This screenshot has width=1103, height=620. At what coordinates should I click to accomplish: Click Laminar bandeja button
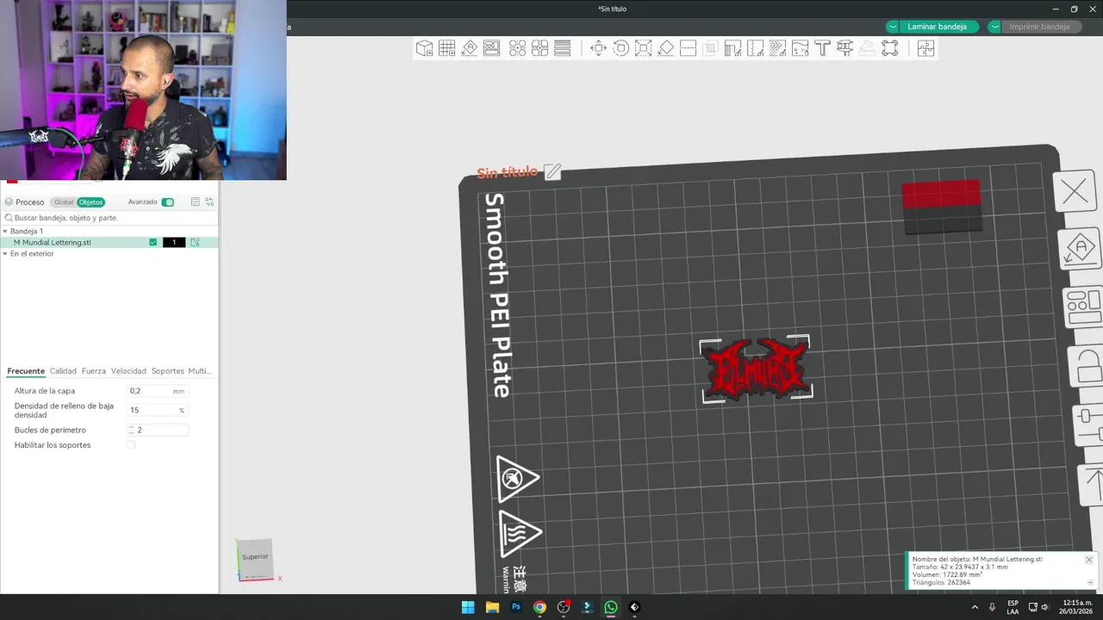click(x=938, y=27)
